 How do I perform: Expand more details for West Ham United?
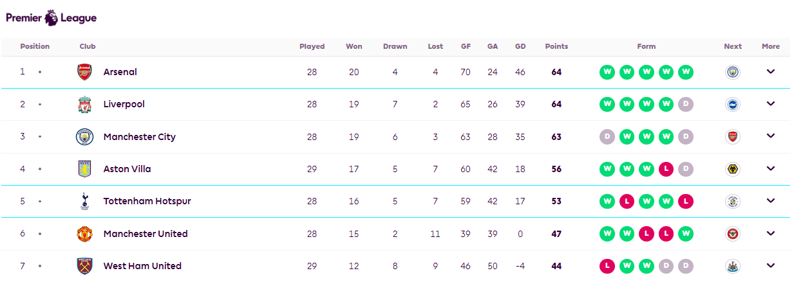click(770, 266)
